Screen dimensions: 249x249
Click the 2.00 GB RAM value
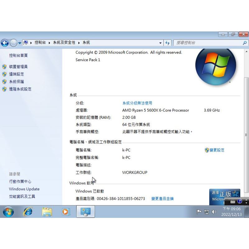coord(129,118)
